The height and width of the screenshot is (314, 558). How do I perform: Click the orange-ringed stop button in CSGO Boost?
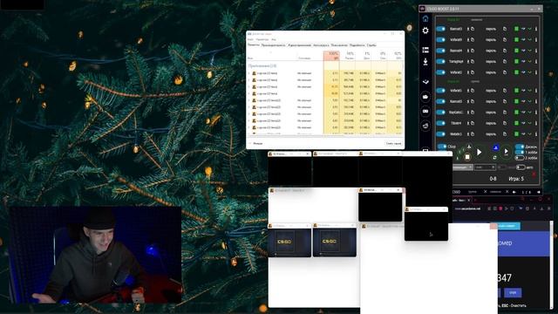[x=467, y=157]
